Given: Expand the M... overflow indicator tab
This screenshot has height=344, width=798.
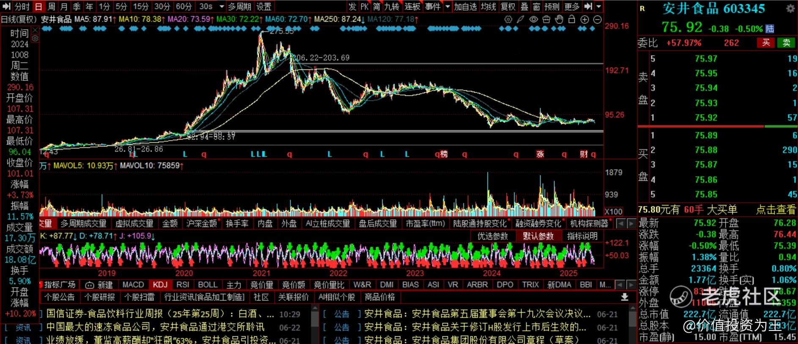Looking at the screenshot, I should (x=605, y=285).
